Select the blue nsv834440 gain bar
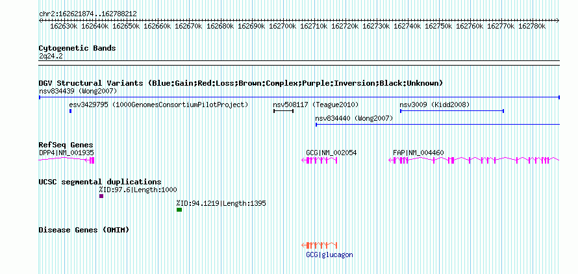Screen dimensions: 578x274 438,125
